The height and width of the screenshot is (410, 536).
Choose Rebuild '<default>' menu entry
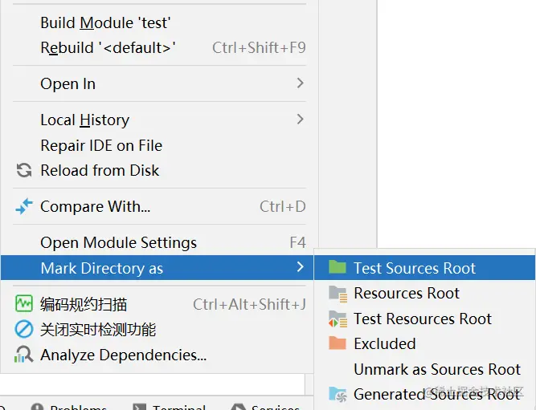tap(108, 48)
